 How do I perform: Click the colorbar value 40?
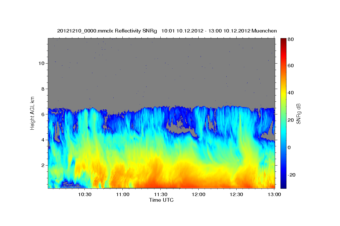(x=290, y=93)
